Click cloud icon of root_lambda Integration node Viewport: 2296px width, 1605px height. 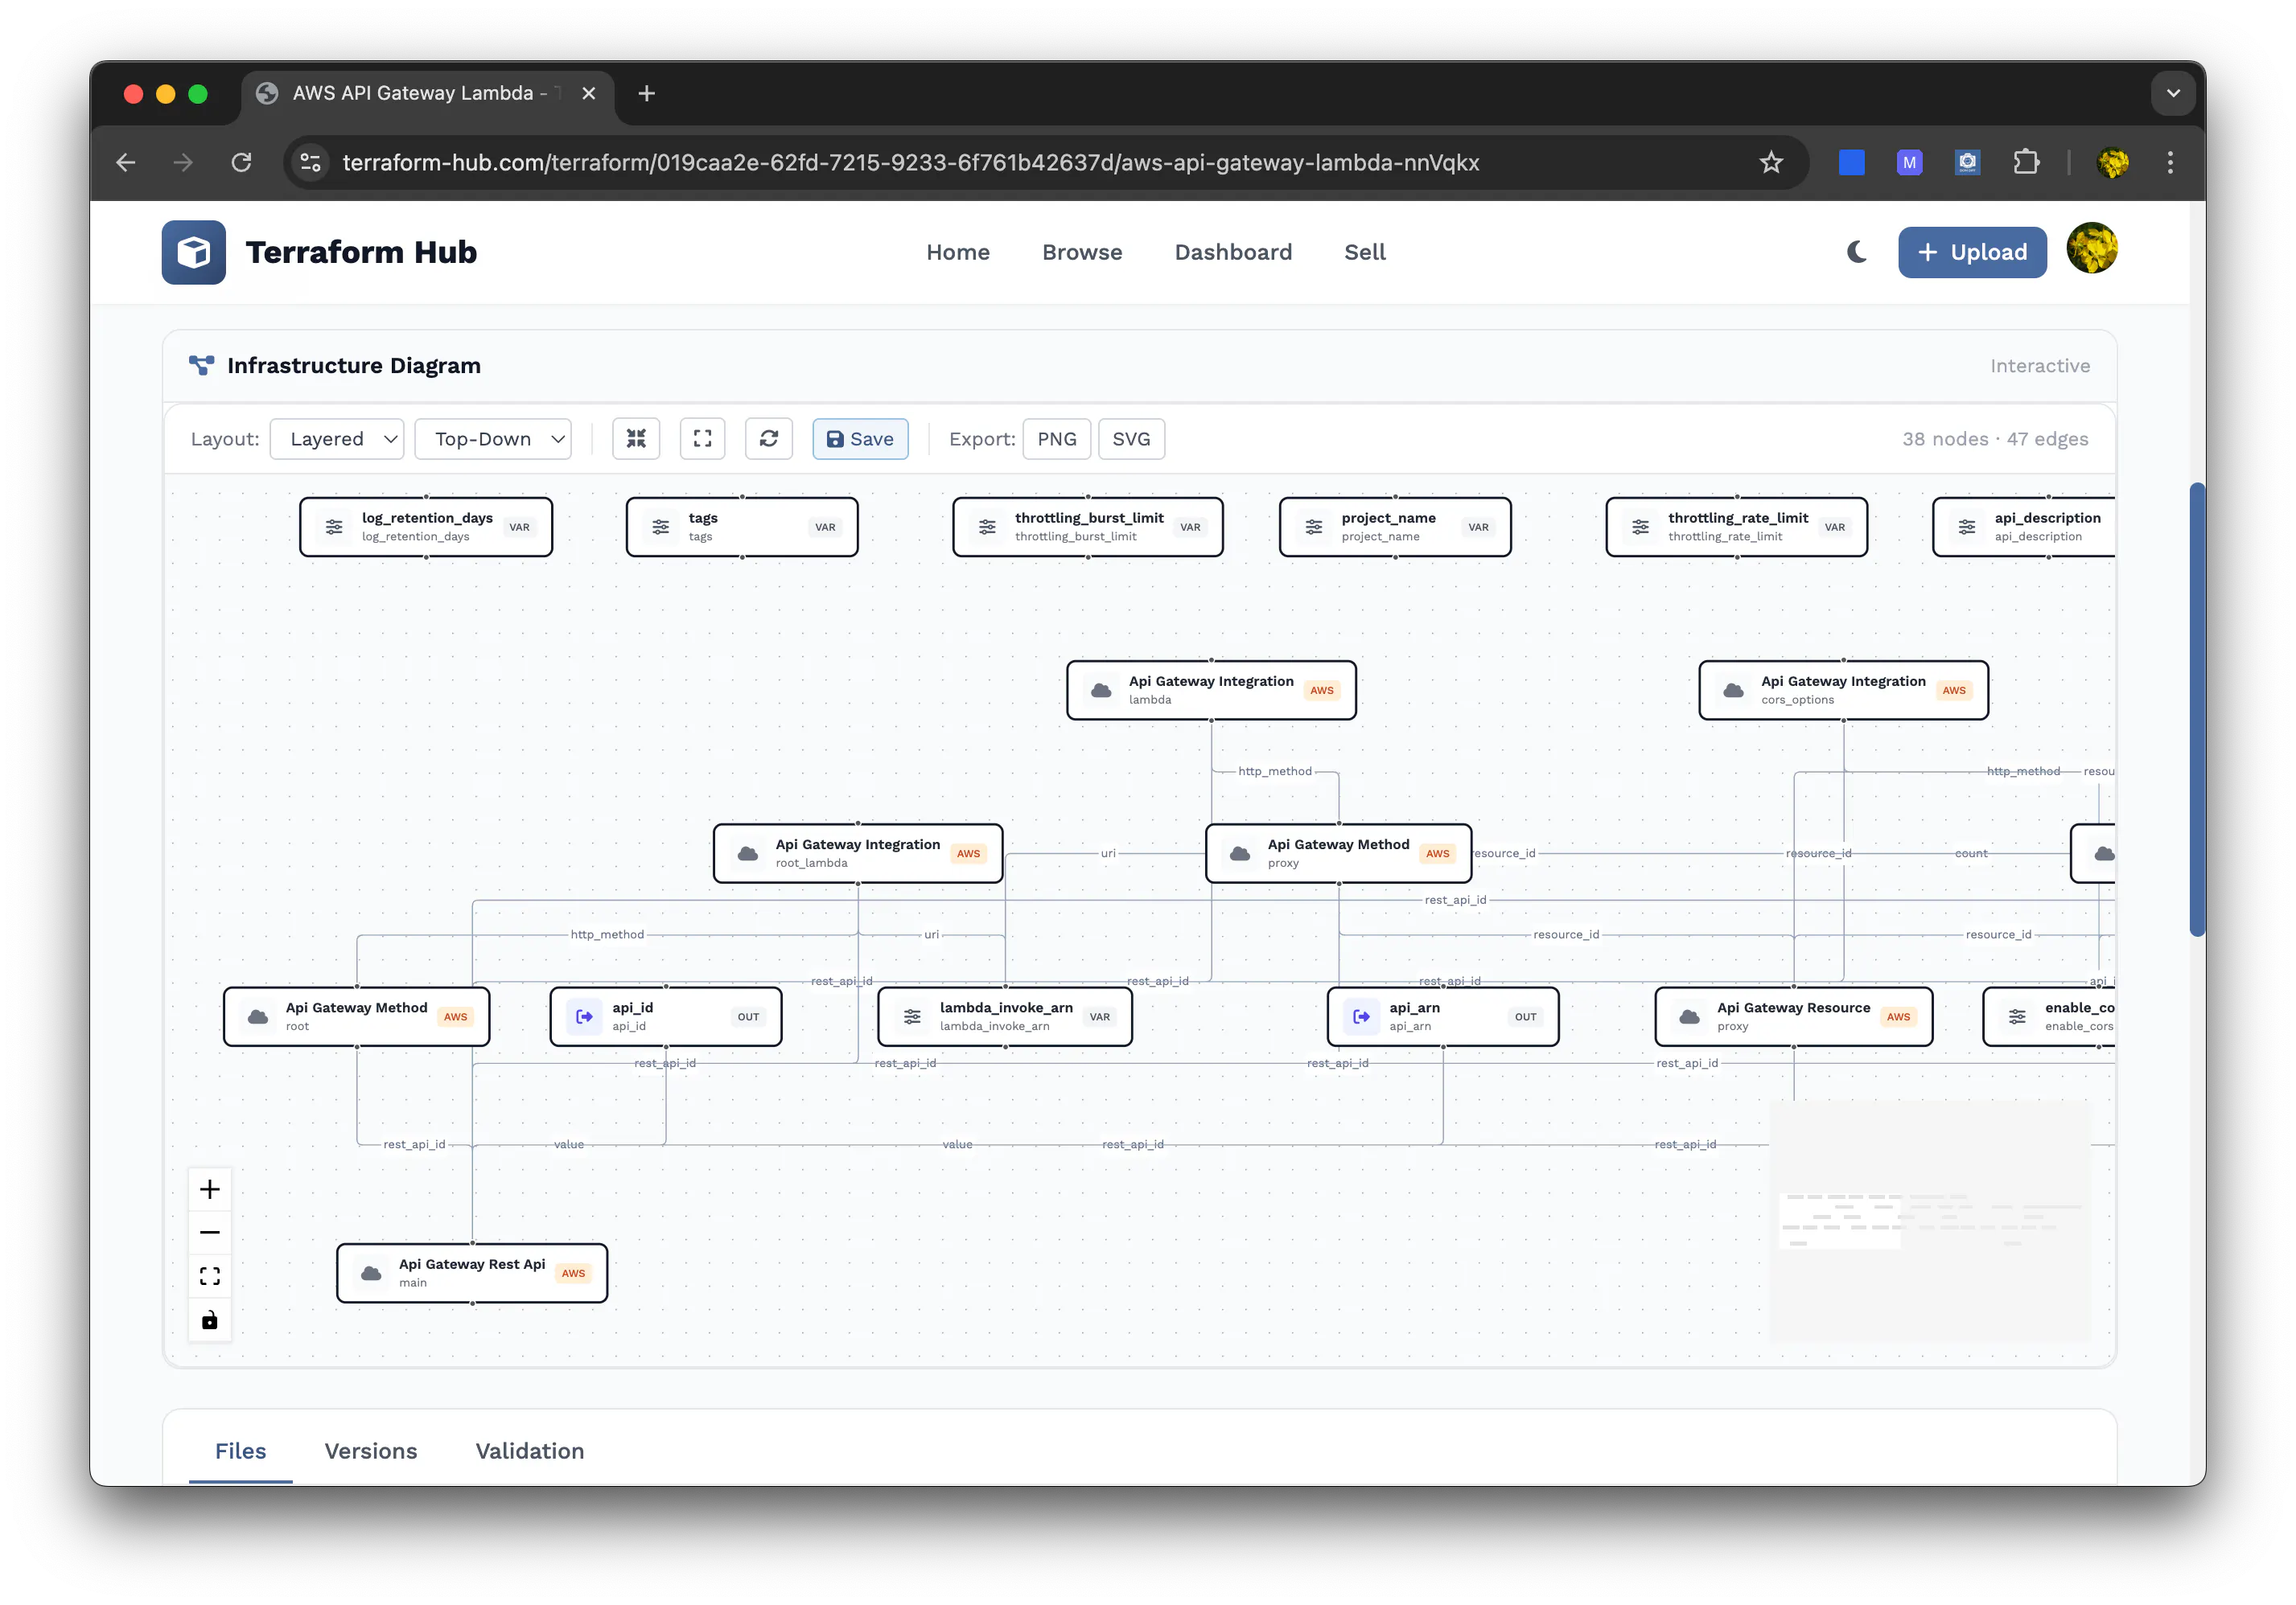[x=748, y=853]
